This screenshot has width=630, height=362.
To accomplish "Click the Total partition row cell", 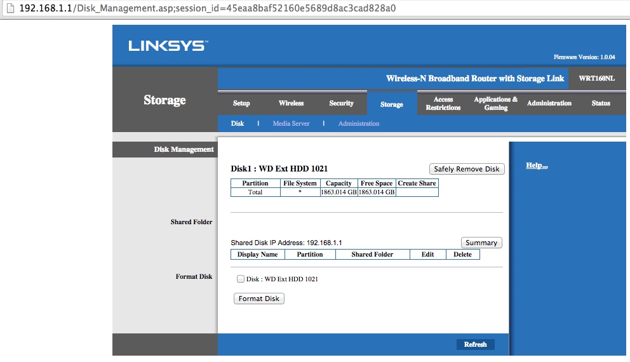I will click(255, 192).
